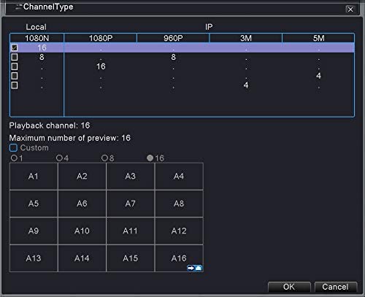Screen dimensions: 365x297
Task: Click the Cancel button
Action: point(336,287)
